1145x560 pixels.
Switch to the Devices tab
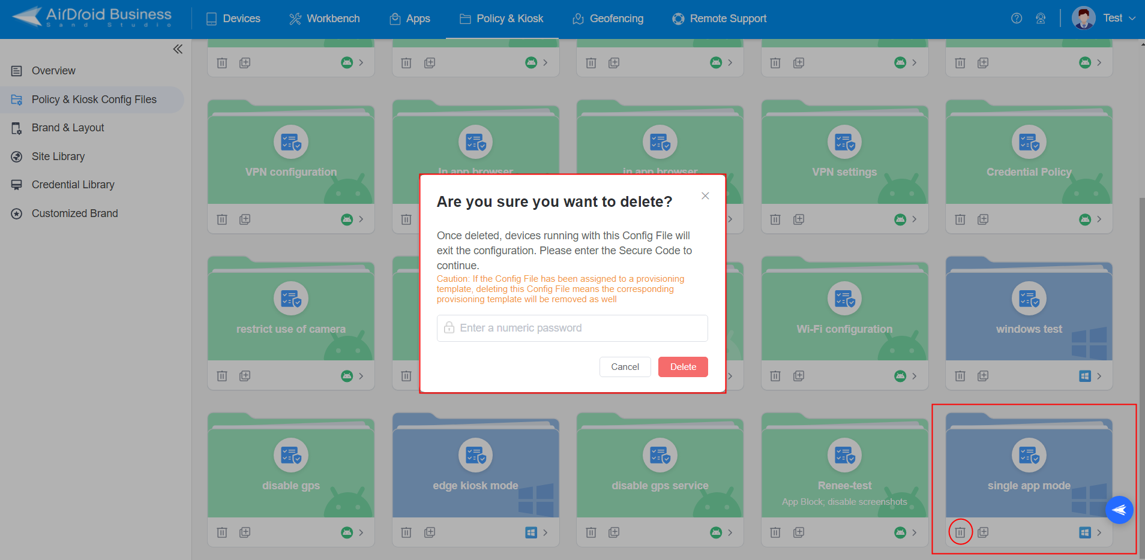pyautogui.click(x=233, y=18)
